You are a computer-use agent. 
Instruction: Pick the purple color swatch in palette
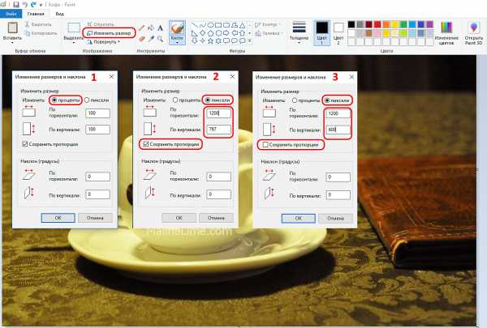pos(429,24)
